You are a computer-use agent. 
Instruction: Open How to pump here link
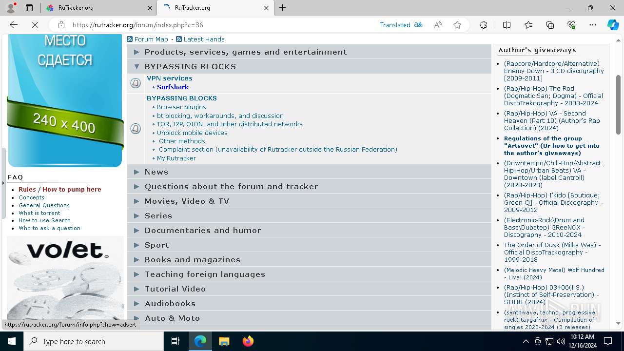point(72,189)
